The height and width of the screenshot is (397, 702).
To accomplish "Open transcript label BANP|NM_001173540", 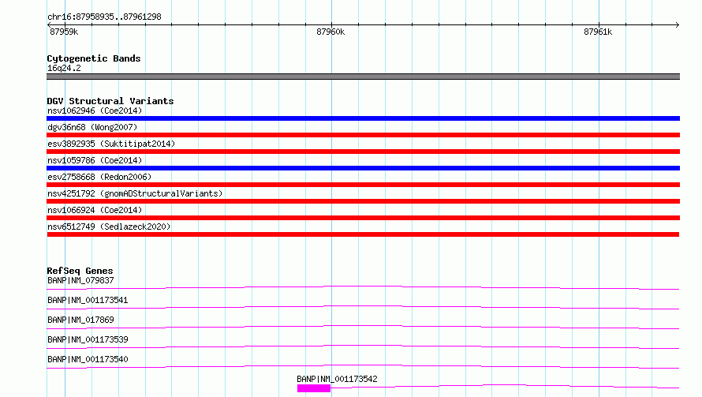I will point(88,359).
